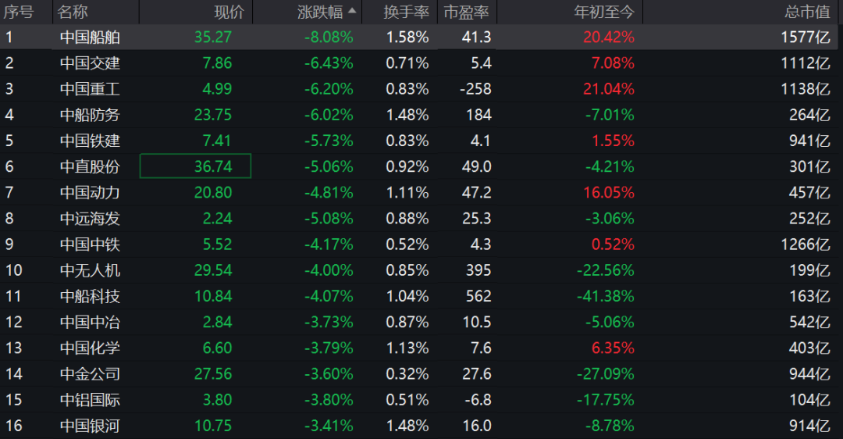Click the 914亿 market cap of 中国银河

809,426
